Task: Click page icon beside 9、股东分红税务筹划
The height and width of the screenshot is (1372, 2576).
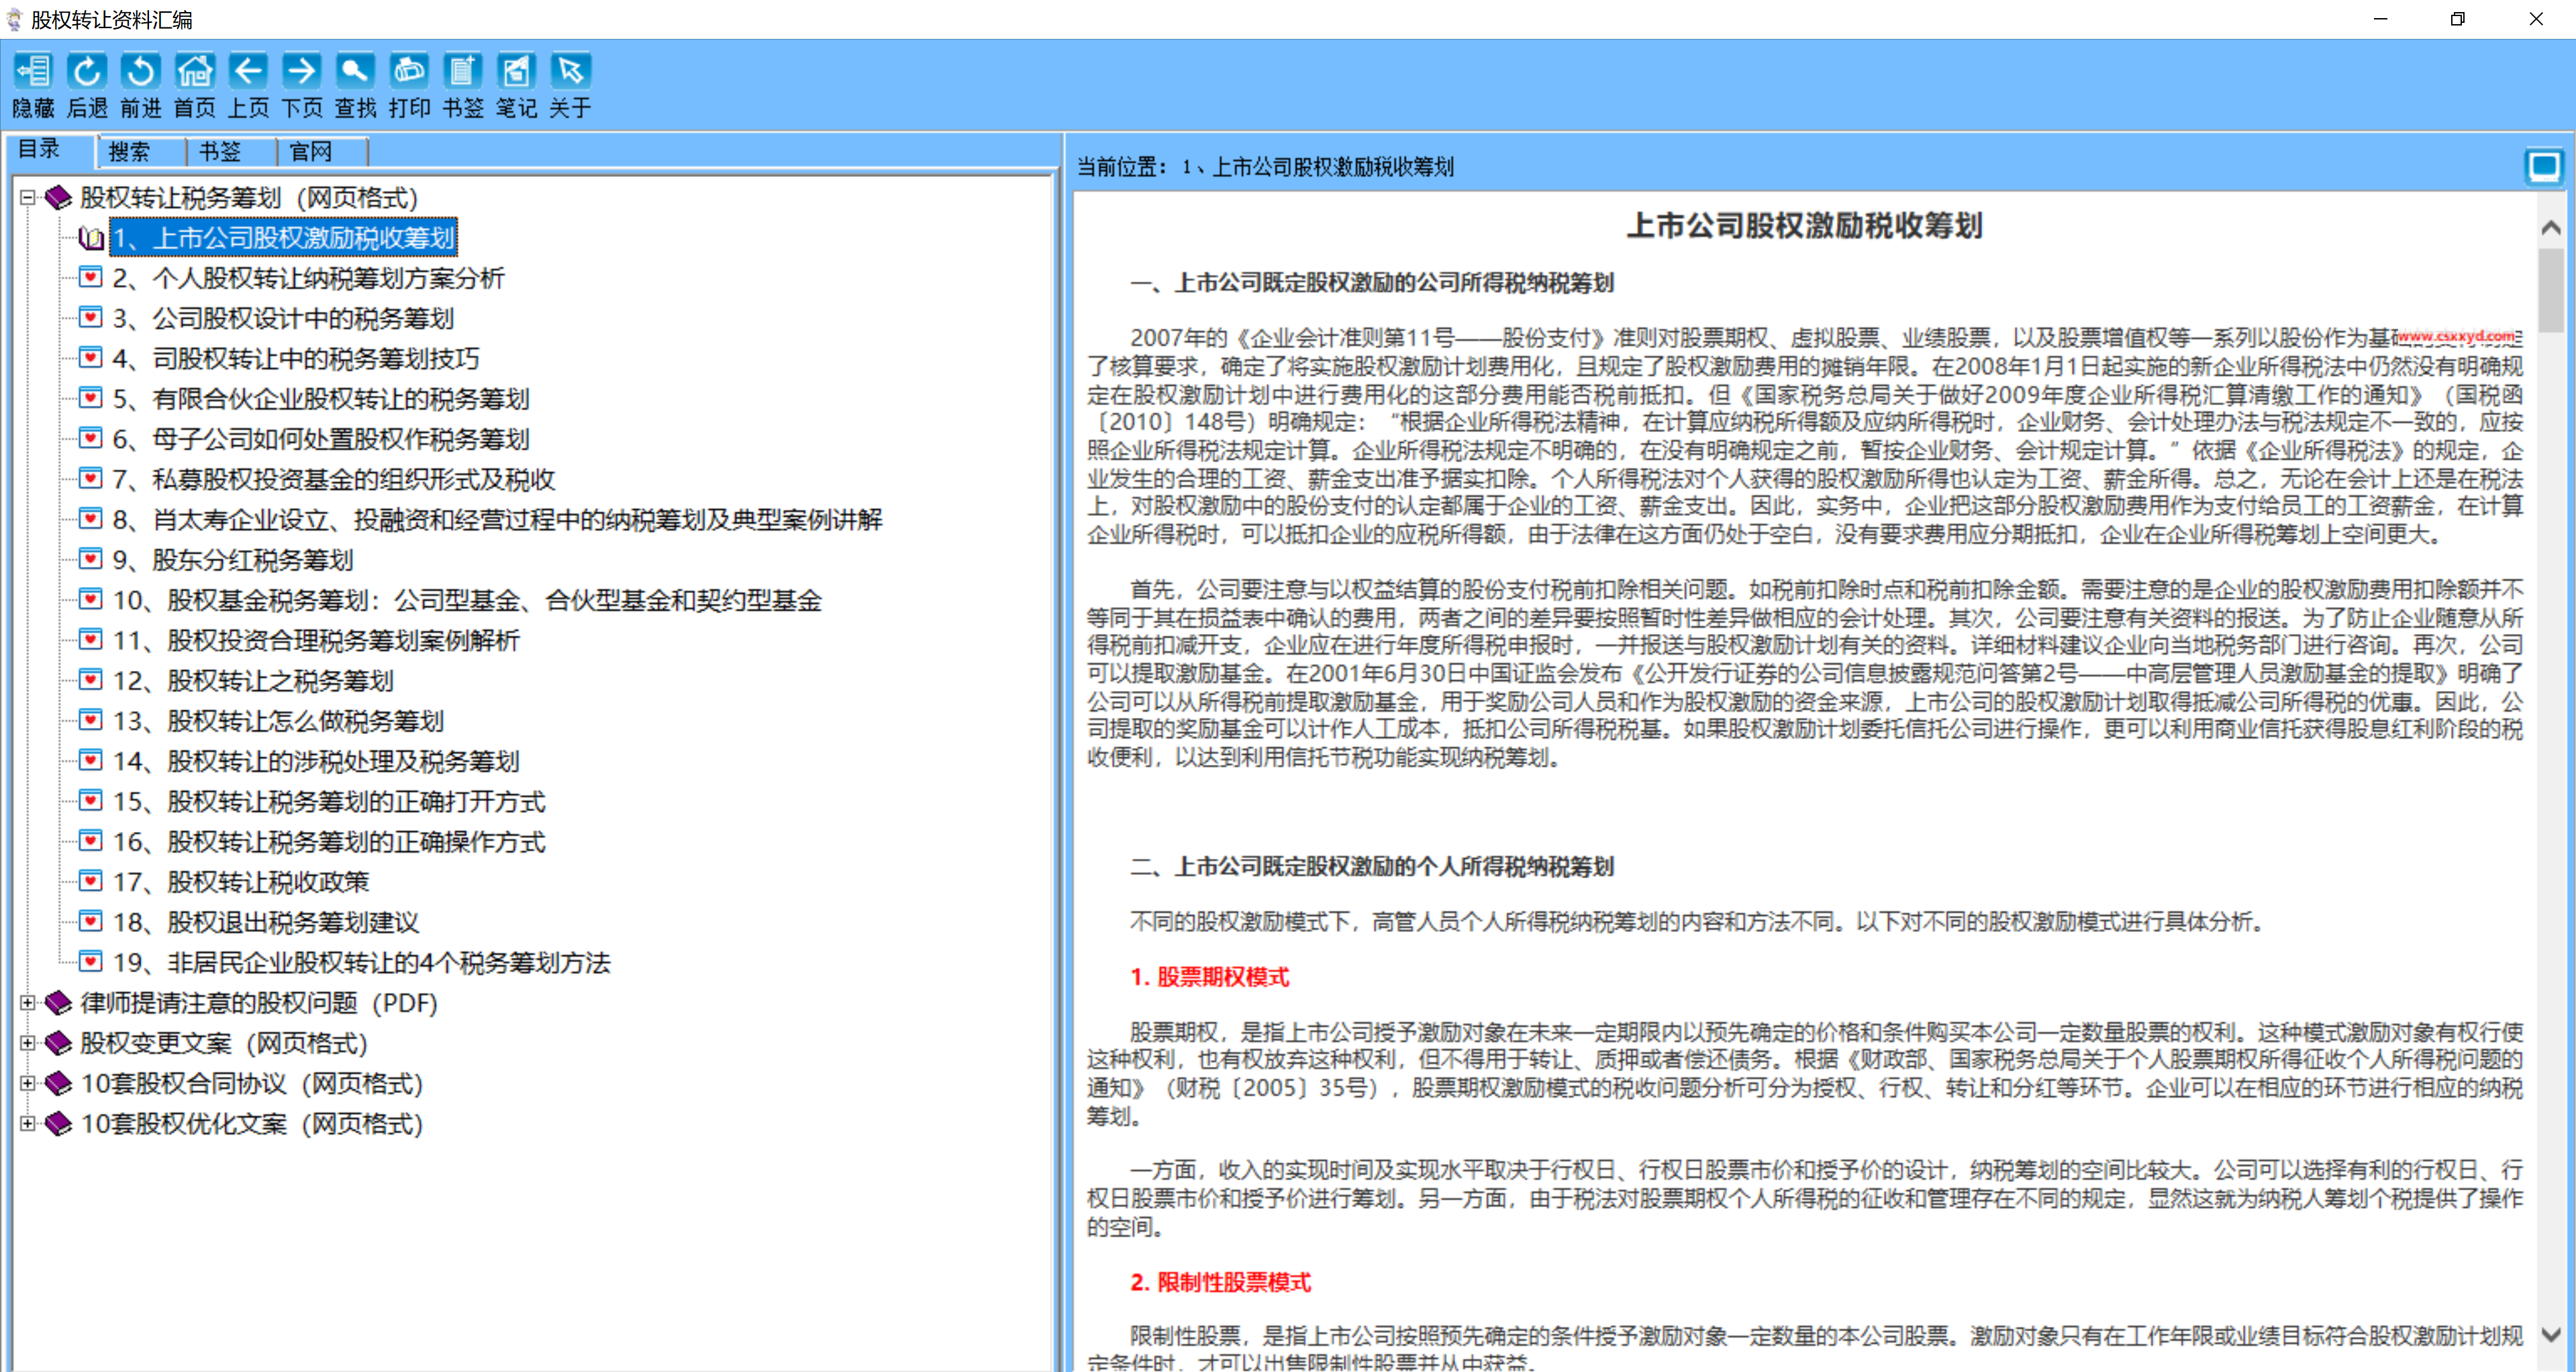Action: (91, 559)
